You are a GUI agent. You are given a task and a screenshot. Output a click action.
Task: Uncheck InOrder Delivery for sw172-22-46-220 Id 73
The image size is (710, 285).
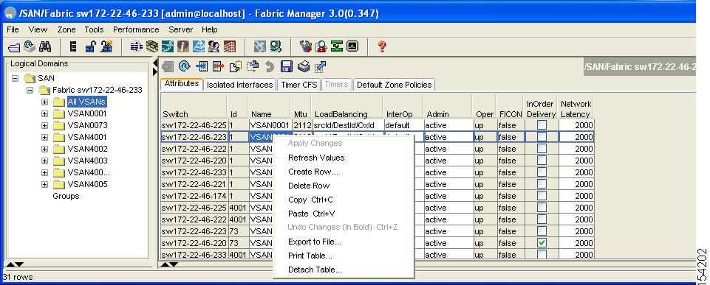click(542, 242)
